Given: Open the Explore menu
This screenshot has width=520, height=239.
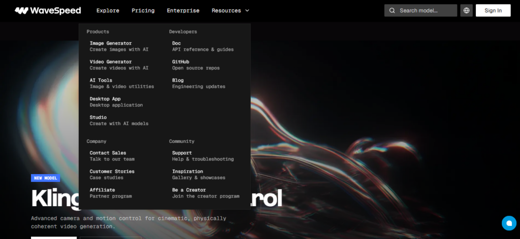Looking at the screenshot, I should (x=108, y=11).
